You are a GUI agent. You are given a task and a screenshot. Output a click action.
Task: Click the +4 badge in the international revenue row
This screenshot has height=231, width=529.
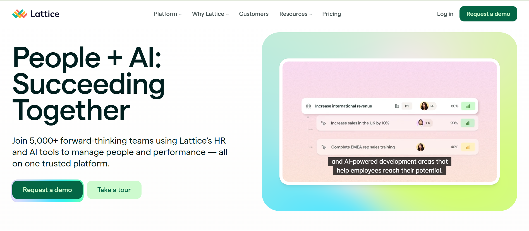coord(431,106)
